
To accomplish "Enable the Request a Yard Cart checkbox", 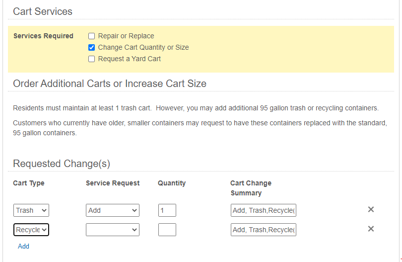I will click(91, 59).
